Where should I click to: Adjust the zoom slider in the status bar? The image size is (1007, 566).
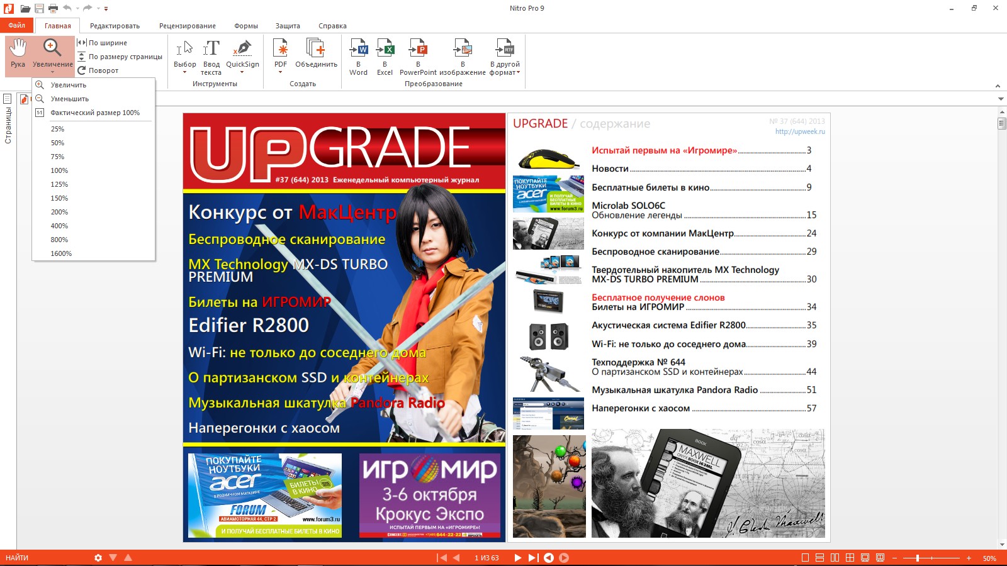click(x=918, y=558)
